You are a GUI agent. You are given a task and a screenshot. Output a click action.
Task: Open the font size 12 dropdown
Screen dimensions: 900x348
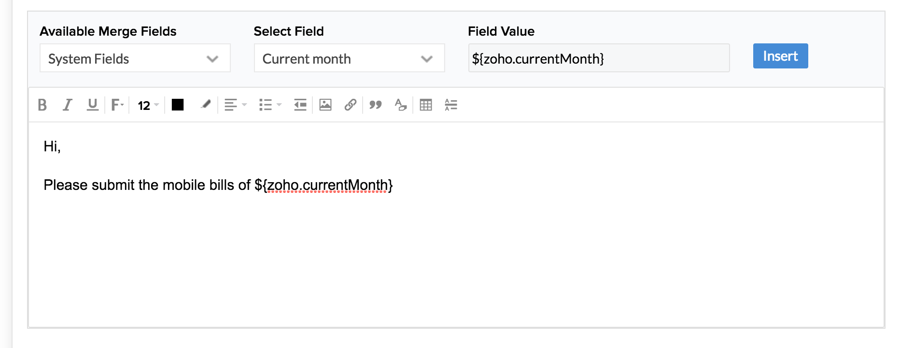pos(148,105)
